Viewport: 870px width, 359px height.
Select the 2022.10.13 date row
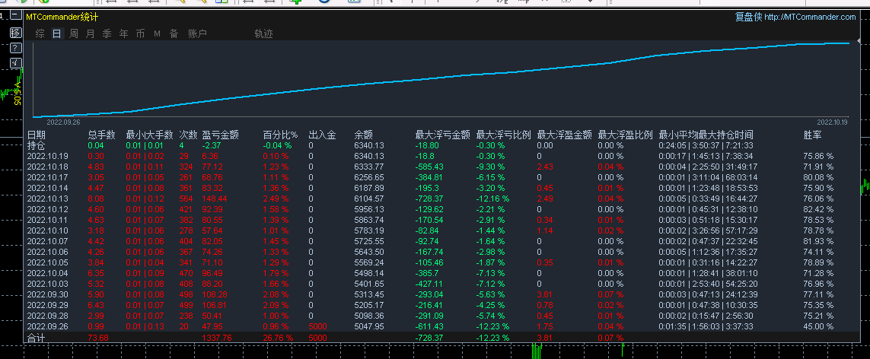pos(47,199)
